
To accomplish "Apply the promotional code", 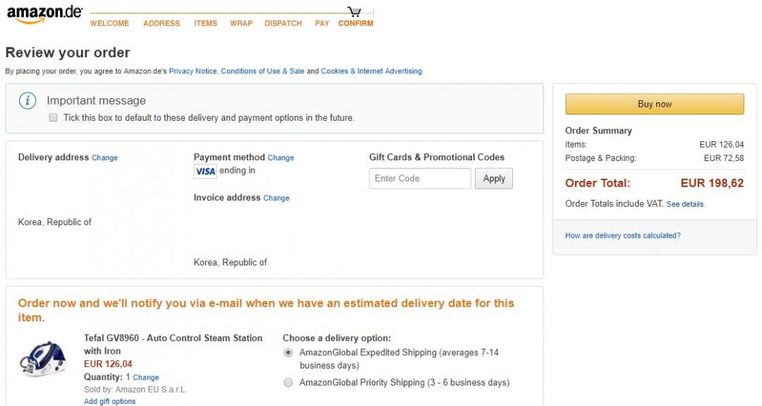I will (494, 179).
